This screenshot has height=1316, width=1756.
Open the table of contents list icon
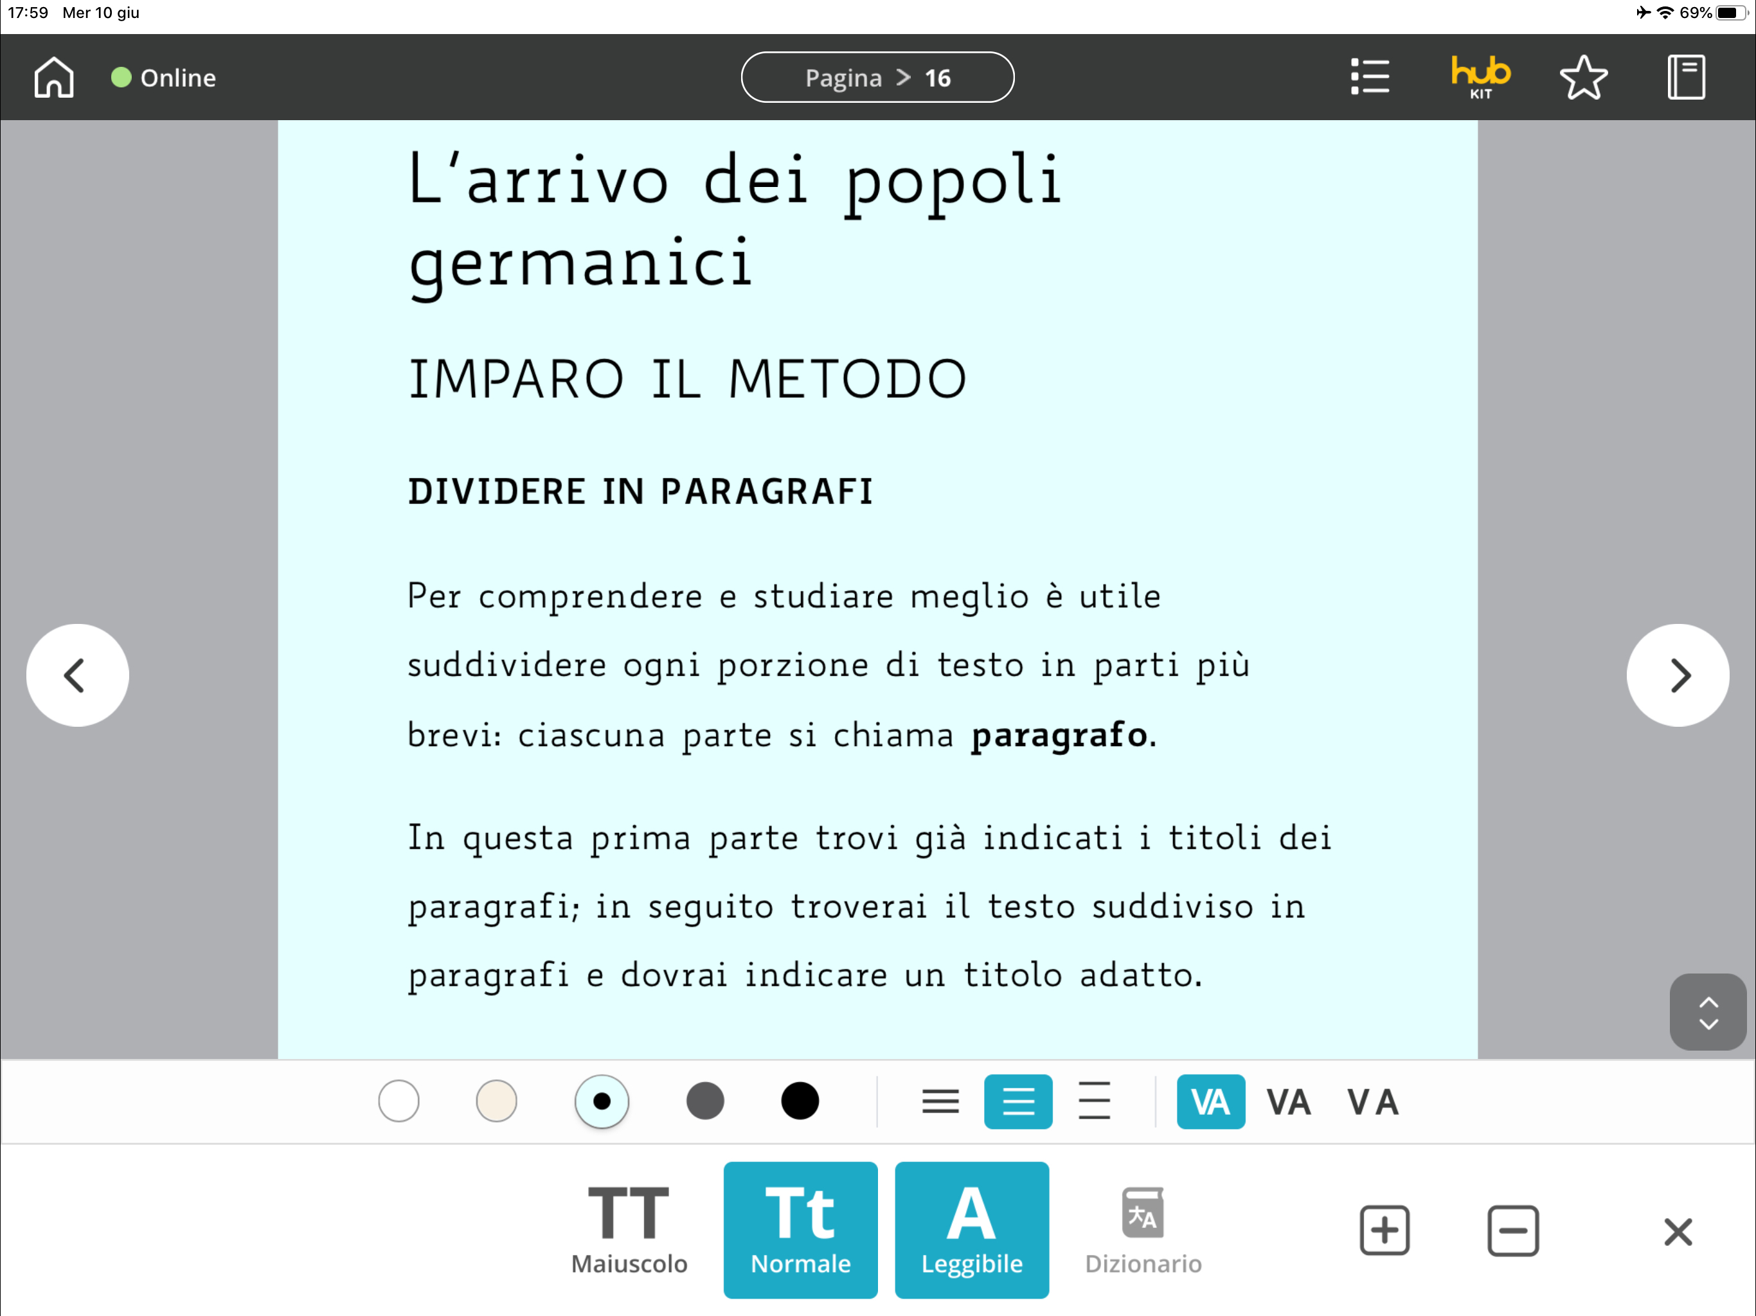click(1370, 78)
